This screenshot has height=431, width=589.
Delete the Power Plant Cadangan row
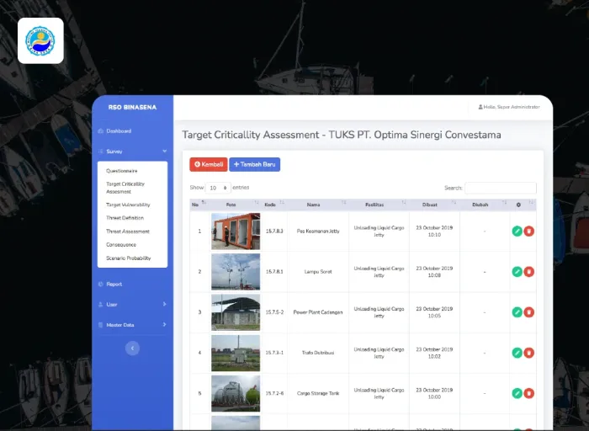click(529, 312)
